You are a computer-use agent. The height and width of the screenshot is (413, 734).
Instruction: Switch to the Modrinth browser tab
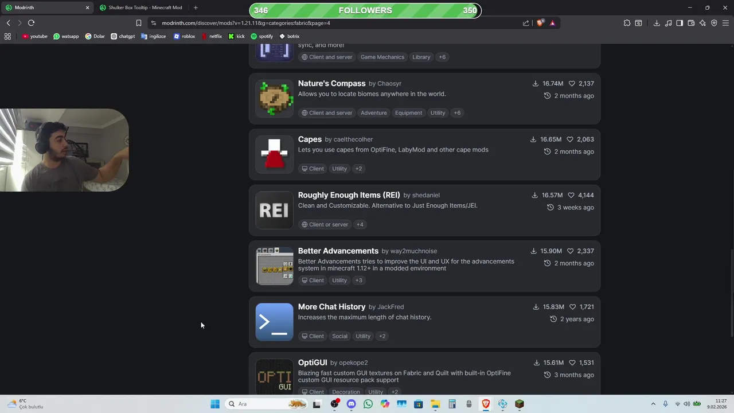[x=47, y=7]
